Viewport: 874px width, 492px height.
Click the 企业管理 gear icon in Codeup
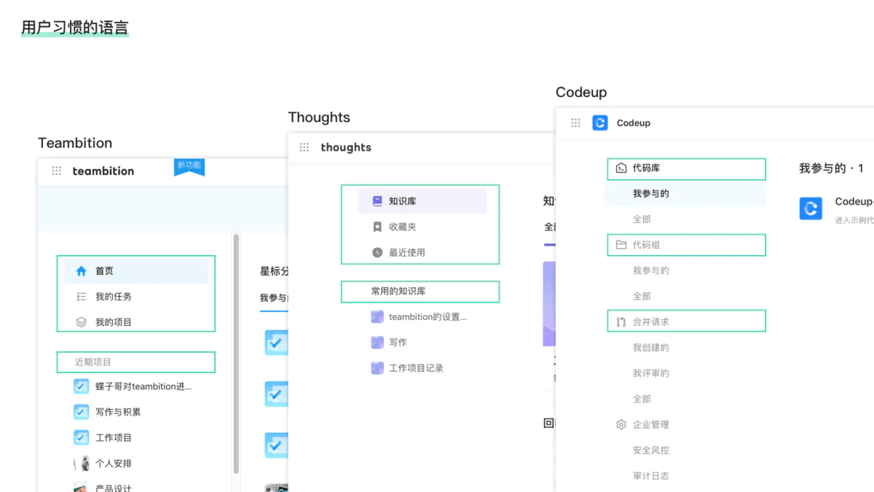pyautogui.click(x=621, y=424)
